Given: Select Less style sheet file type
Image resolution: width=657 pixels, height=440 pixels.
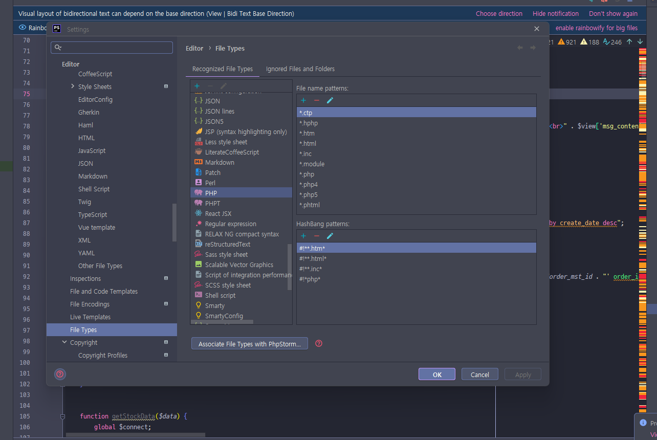Looking at the screenshot, I should [x=241, y=142].
